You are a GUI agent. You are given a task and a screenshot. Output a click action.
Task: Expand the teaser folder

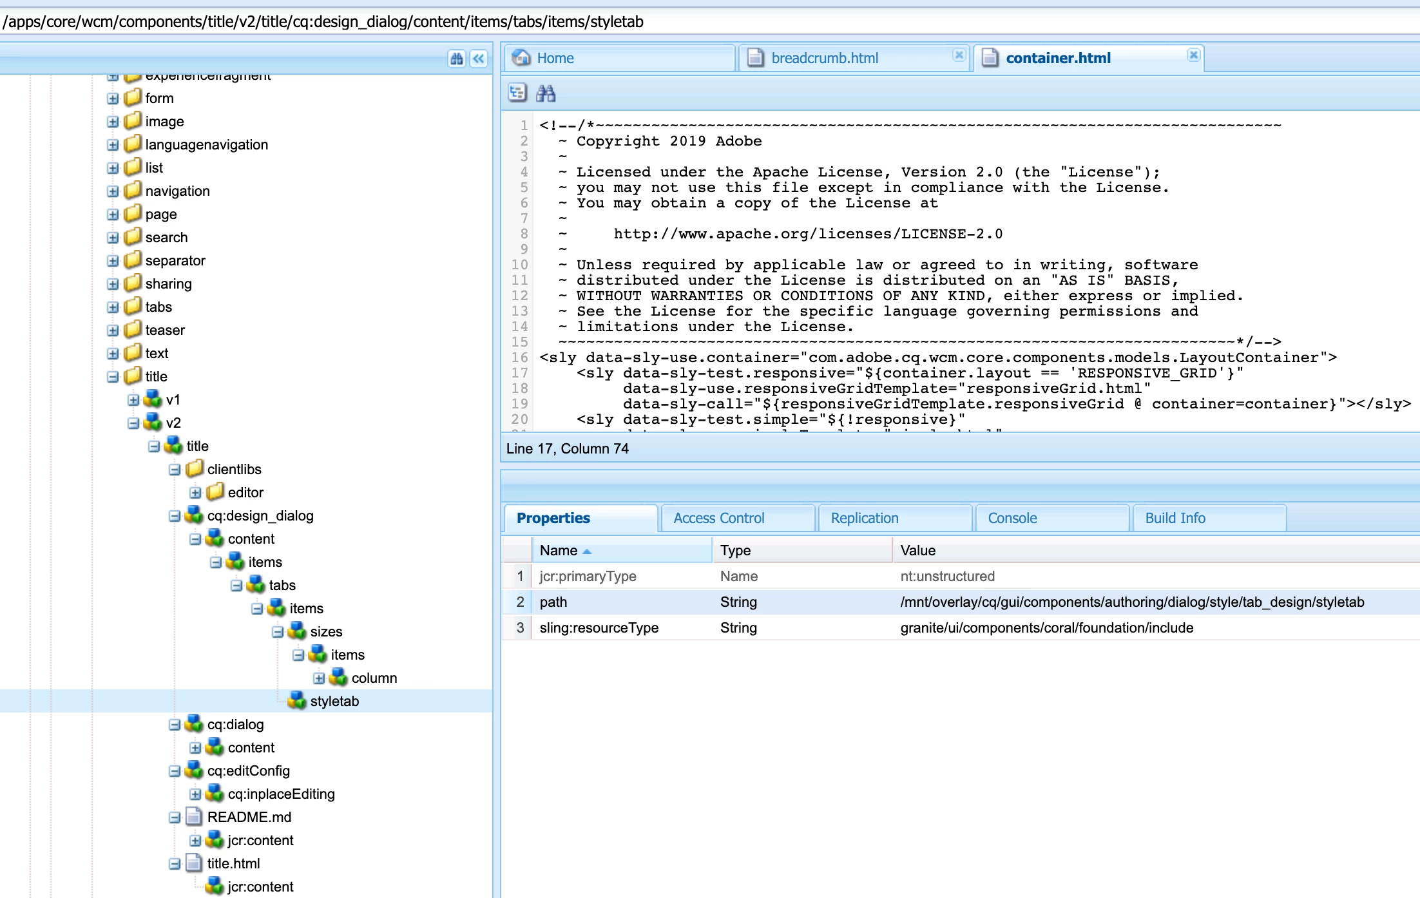(113, 330)
